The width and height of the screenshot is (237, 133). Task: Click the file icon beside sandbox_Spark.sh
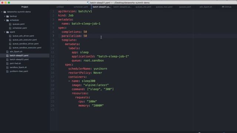coord(7,67)
